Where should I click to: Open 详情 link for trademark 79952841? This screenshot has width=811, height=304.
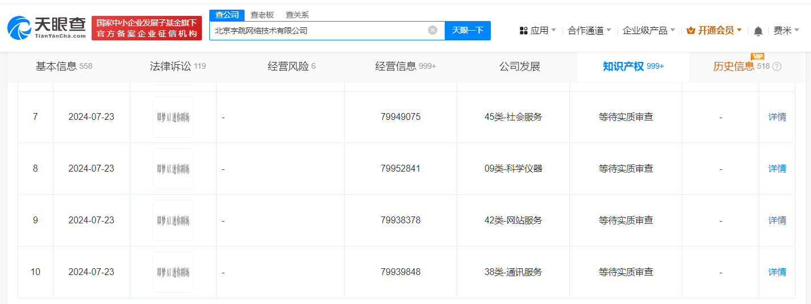[777, 169]
